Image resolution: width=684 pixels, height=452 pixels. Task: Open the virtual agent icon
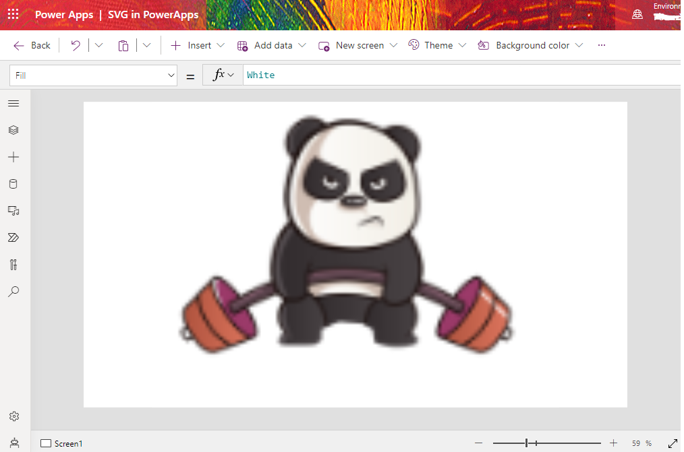tap(14, 443)
